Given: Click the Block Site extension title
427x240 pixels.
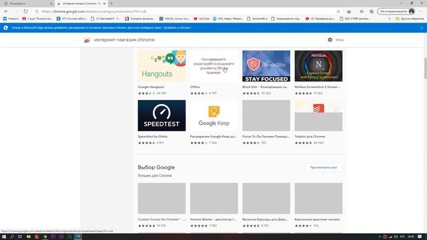Looking at the screenshot, I should pyautogui.click(x=265, y=87).
